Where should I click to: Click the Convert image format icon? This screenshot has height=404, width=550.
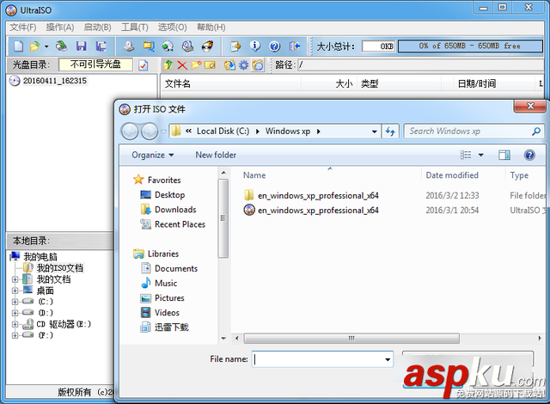149,46
